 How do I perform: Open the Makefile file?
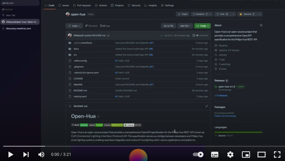tap(78, 85)
